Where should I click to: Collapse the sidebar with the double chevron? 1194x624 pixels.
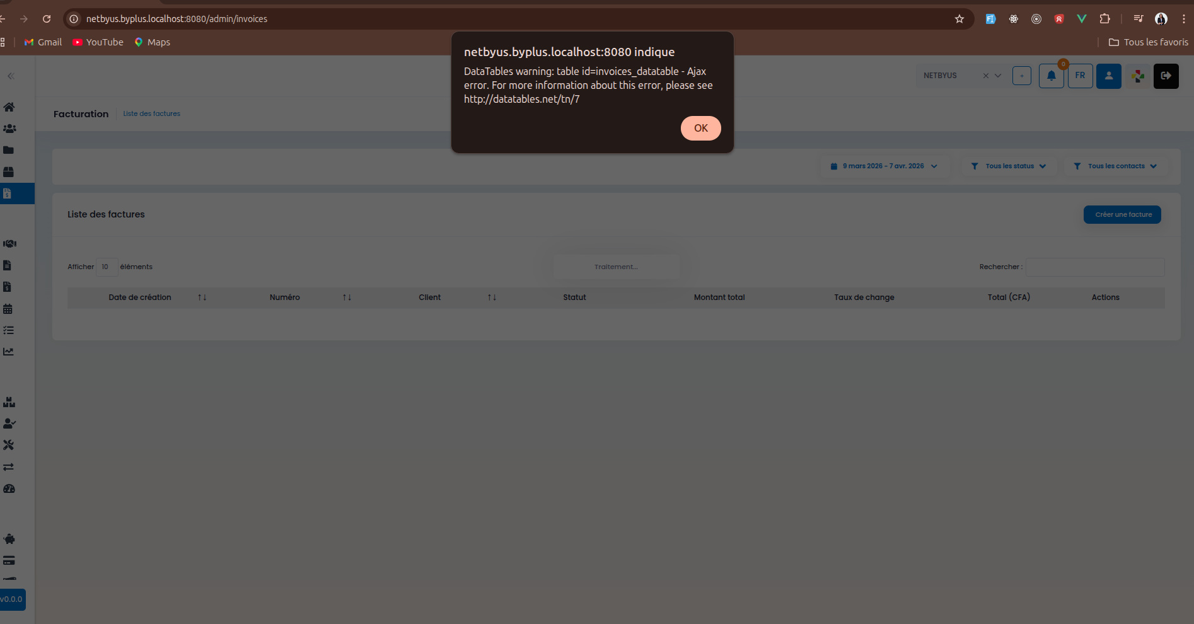pyautogui.click(x=11, y=76)
